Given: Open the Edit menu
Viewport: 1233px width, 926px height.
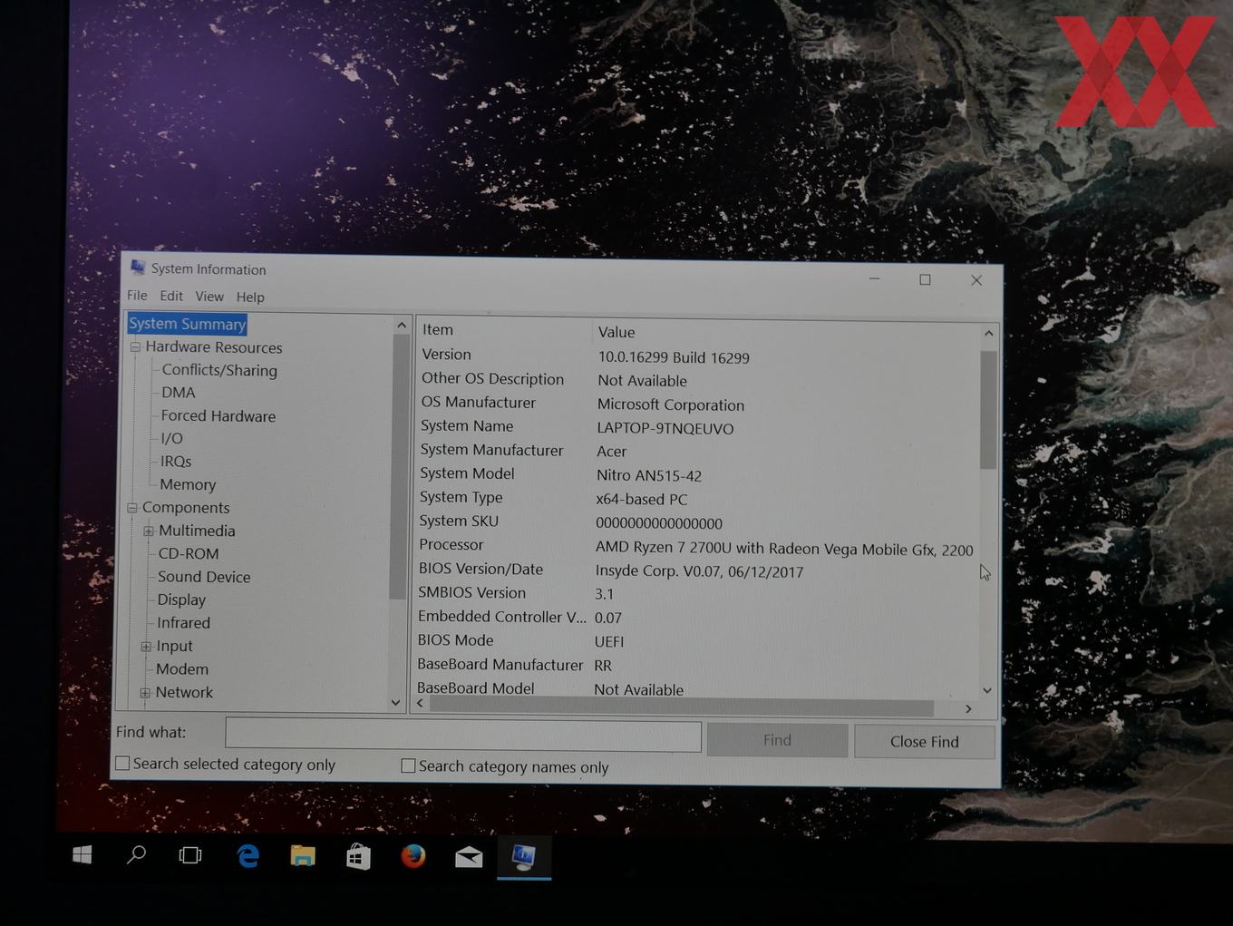Looking at the screenshot, I should pos(171,296).
